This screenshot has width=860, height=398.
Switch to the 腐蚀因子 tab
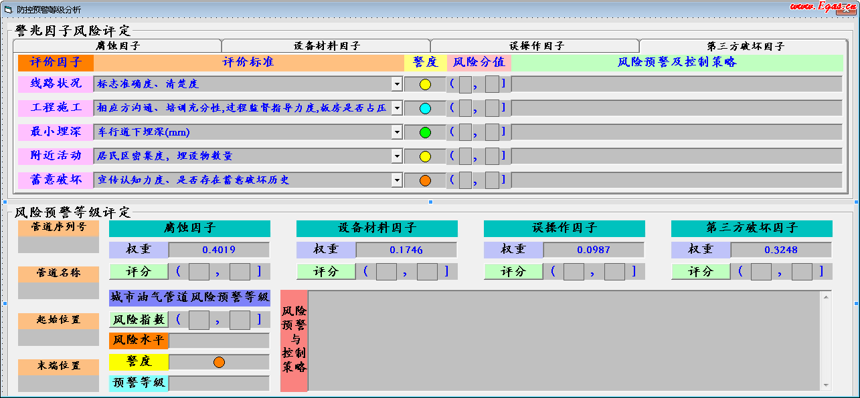click(x=118, y=46)
